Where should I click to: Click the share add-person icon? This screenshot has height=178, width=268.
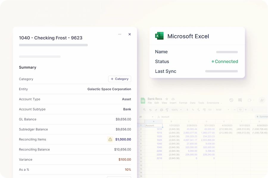[262, 100]
